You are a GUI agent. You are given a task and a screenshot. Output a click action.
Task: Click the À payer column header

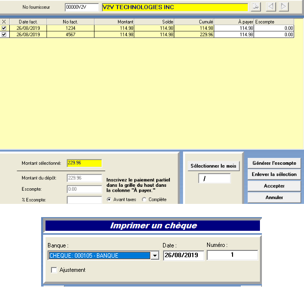(234, 22)
